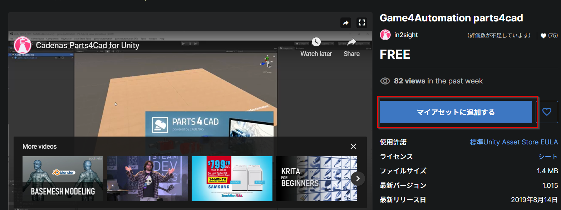Viewport: 561px width, 210px height.
Task: Open the Steam Dev Days video thumbnail
Action: (147, 179)
